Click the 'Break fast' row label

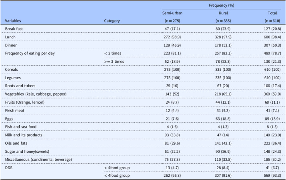14,29
